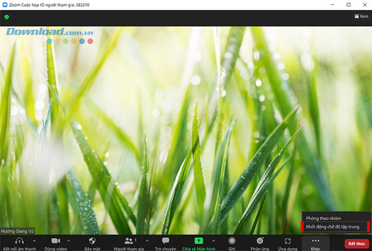Expand audio options arrow beside Kết nối âm thanh

pyautogui.click(x=35, y=240)
